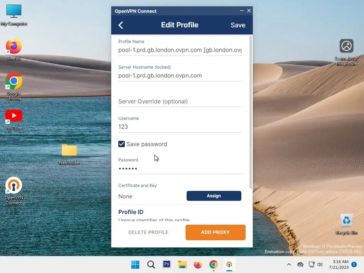Open network settings from the tray
364x273 pixels.
[311, 264]
